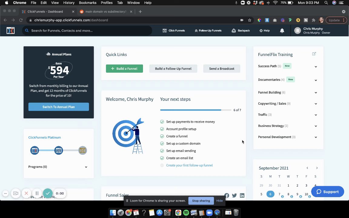The width and height of the screenshot is (349, 218).
Task: Open the Follow-Up Funnels nav menu
Action: [x=208, y=31]
